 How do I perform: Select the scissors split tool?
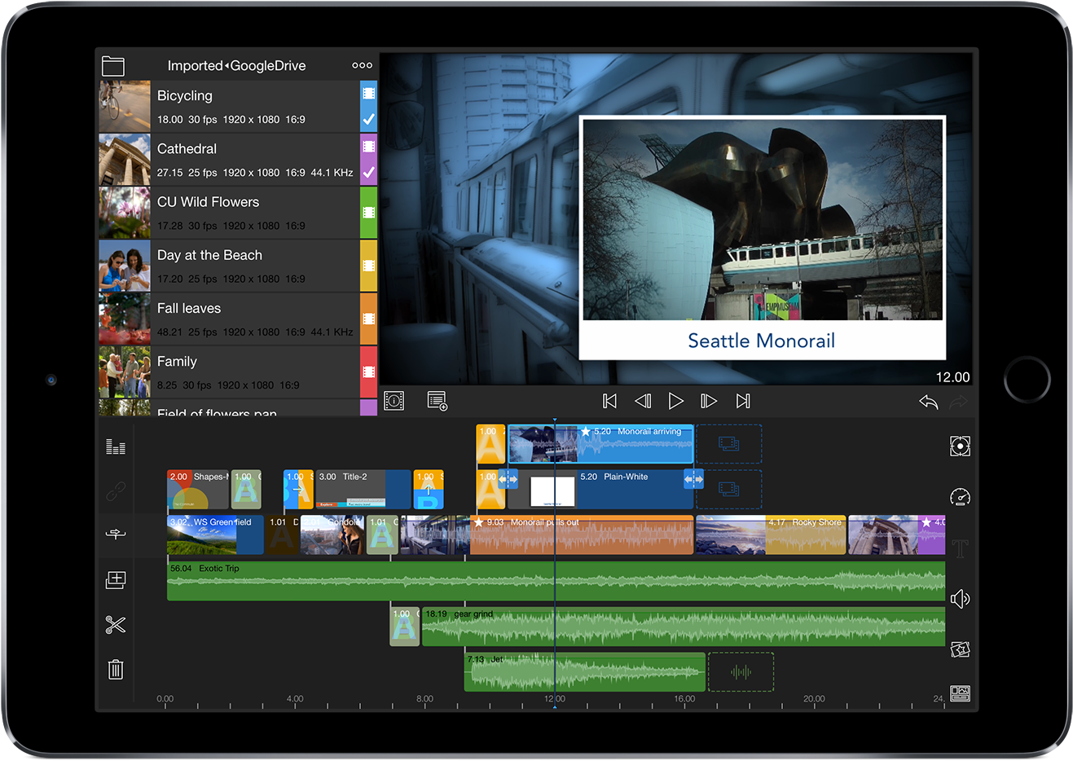[x=115, y=625]
